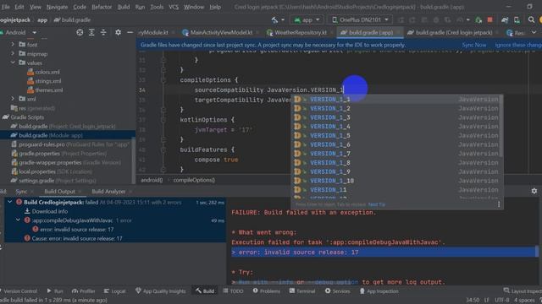Expand the mipmap folder
The image size is (542, 304).
[13, 53]
